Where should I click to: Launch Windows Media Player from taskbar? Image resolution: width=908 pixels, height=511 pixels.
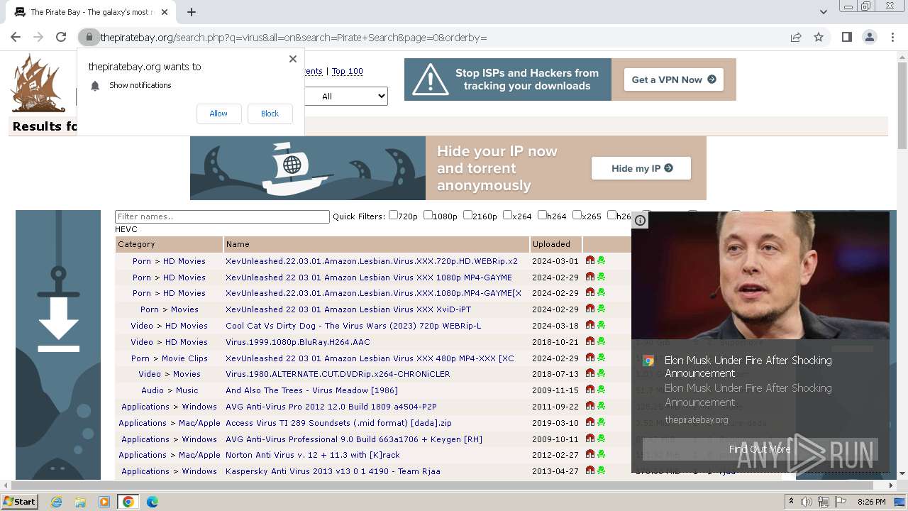tap(104, 502)
